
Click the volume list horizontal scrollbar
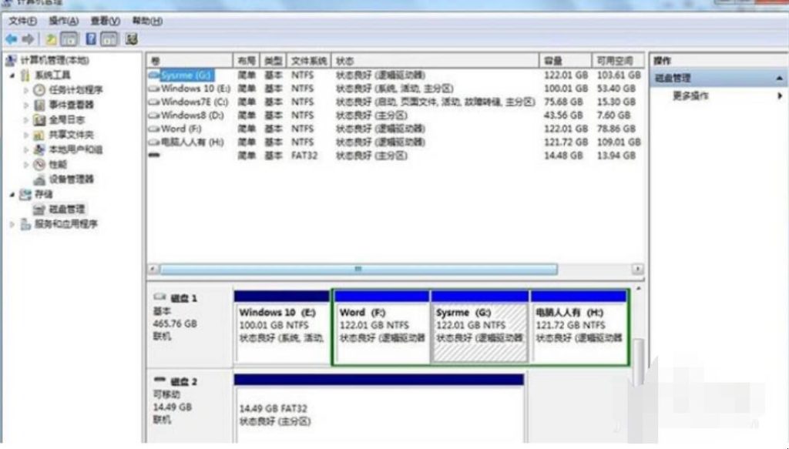pos(358,270)
